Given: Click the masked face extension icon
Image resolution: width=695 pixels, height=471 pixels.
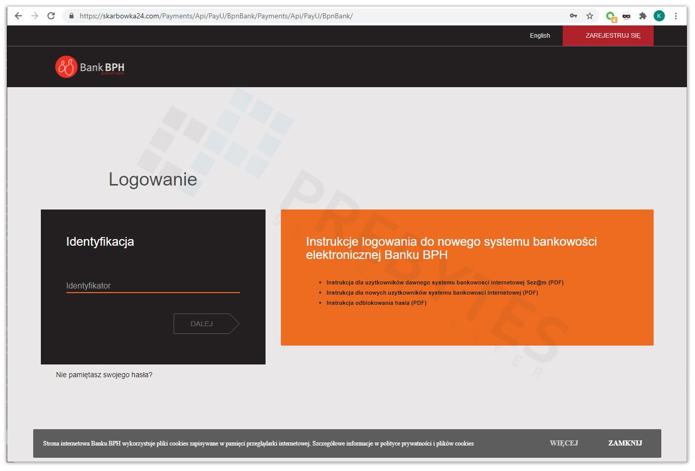Looking at the screenshot, I should (x=627, y=16).
